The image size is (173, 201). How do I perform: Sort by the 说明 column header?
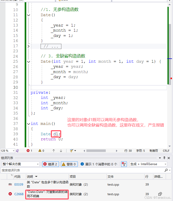[x=30, y=177]
